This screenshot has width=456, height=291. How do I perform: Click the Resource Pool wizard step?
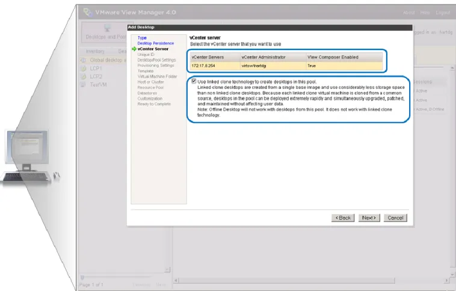pos(150,88)
